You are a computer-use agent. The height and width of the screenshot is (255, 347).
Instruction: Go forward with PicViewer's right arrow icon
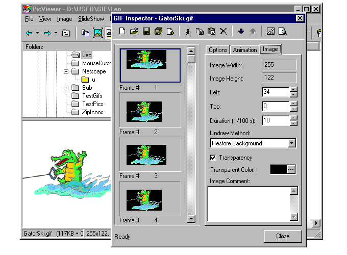(x=47, y=33)
